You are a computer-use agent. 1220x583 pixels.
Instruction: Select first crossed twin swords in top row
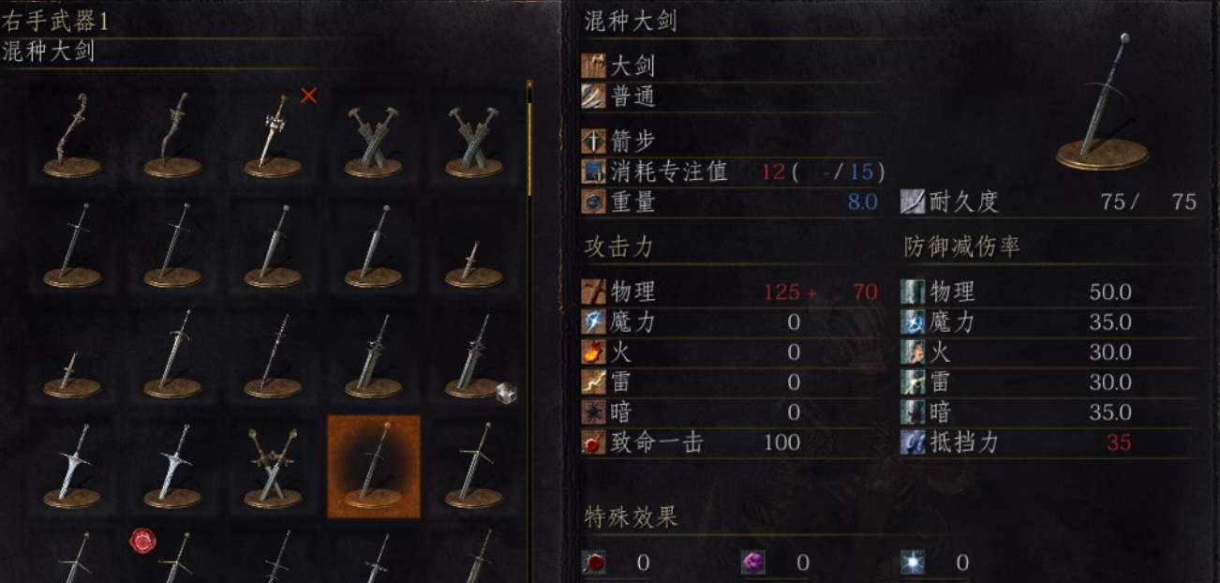pos(374,134)
